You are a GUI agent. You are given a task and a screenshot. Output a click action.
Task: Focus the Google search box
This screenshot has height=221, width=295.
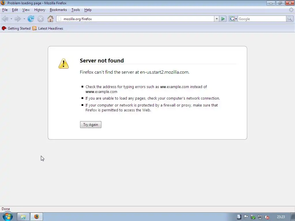tap(262, 19)
